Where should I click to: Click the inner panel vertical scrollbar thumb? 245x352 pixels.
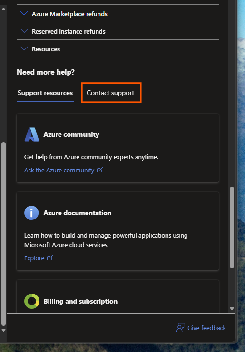pos(232,228)
